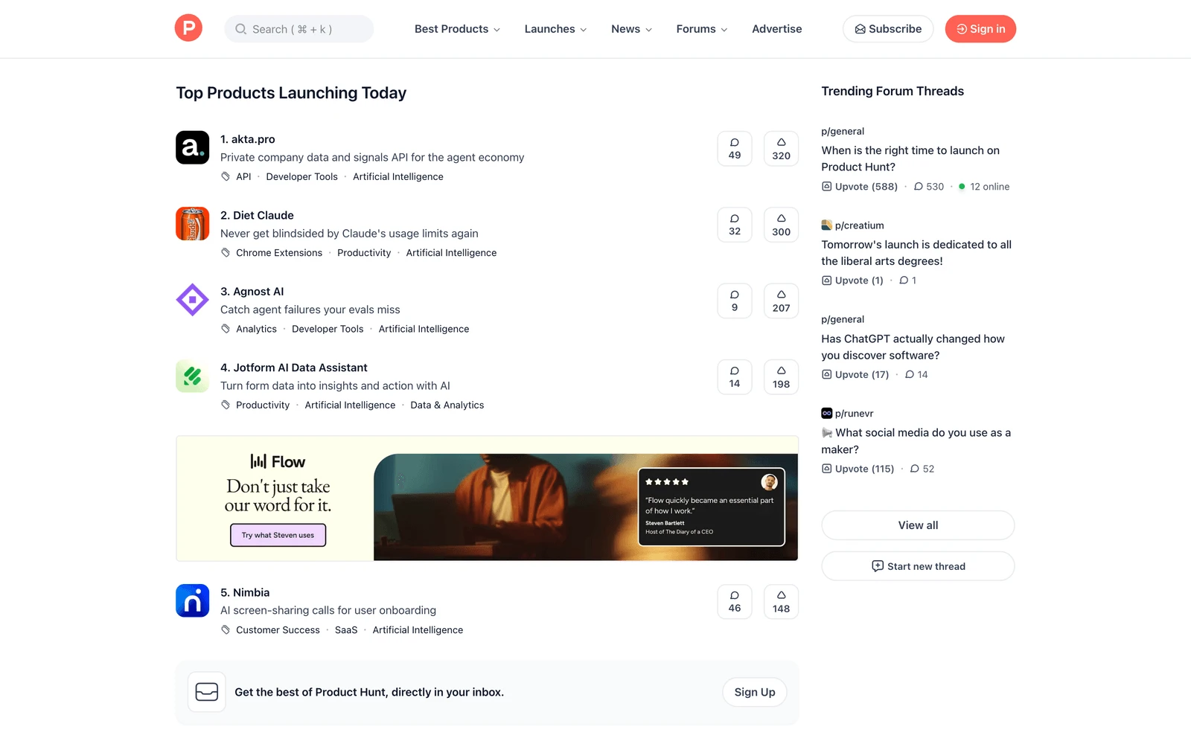Open the Product Hunt home logo
Screen dimensions: 1191x744
(x=188, y=28)
